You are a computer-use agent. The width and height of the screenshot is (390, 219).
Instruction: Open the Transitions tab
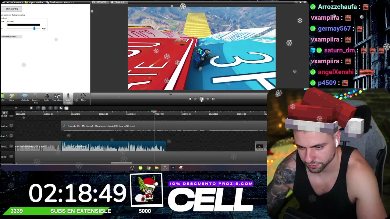pyautogui.click(x=57, y=97)
